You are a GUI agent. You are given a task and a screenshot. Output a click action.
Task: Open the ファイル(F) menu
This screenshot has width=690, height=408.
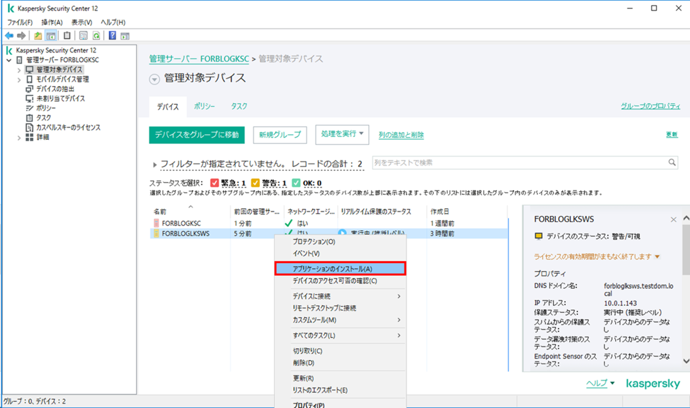coord(20,22)
